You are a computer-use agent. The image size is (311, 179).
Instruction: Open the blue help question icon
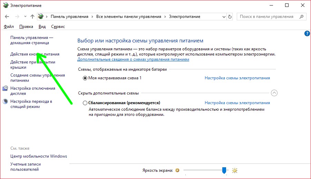(307, 33)
